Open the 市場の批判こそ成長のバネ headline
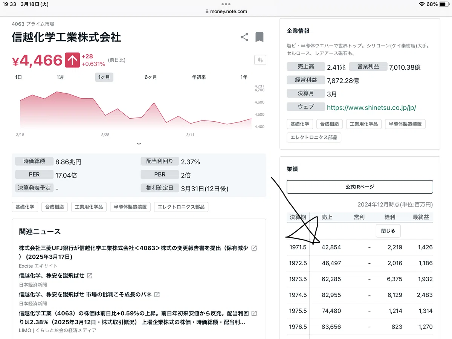 [86, 294]
